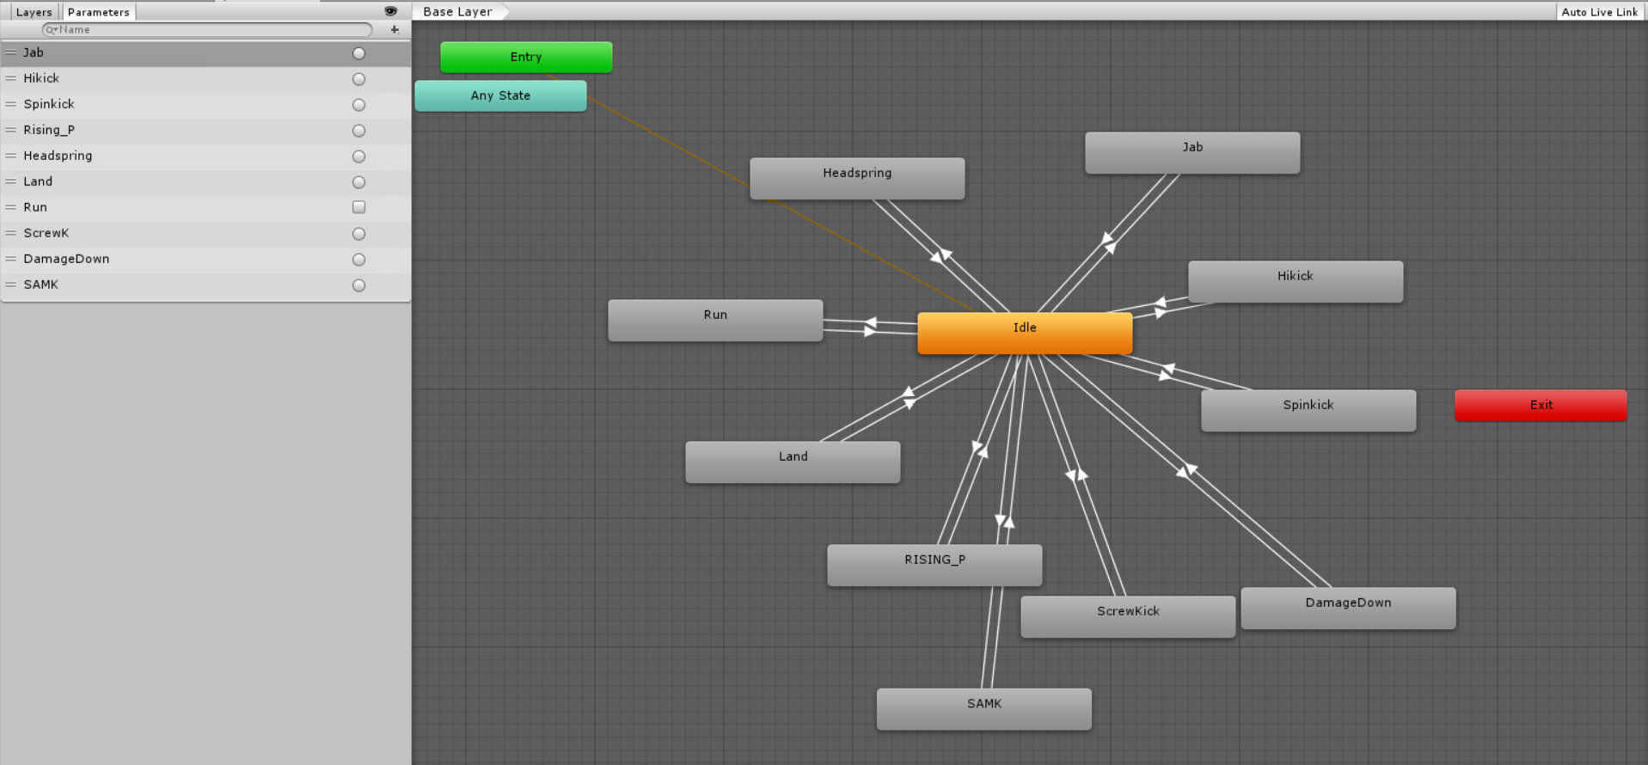1648x765 pixels.
Task: Select the Land parameter name
Action: [x=38, y=181]
